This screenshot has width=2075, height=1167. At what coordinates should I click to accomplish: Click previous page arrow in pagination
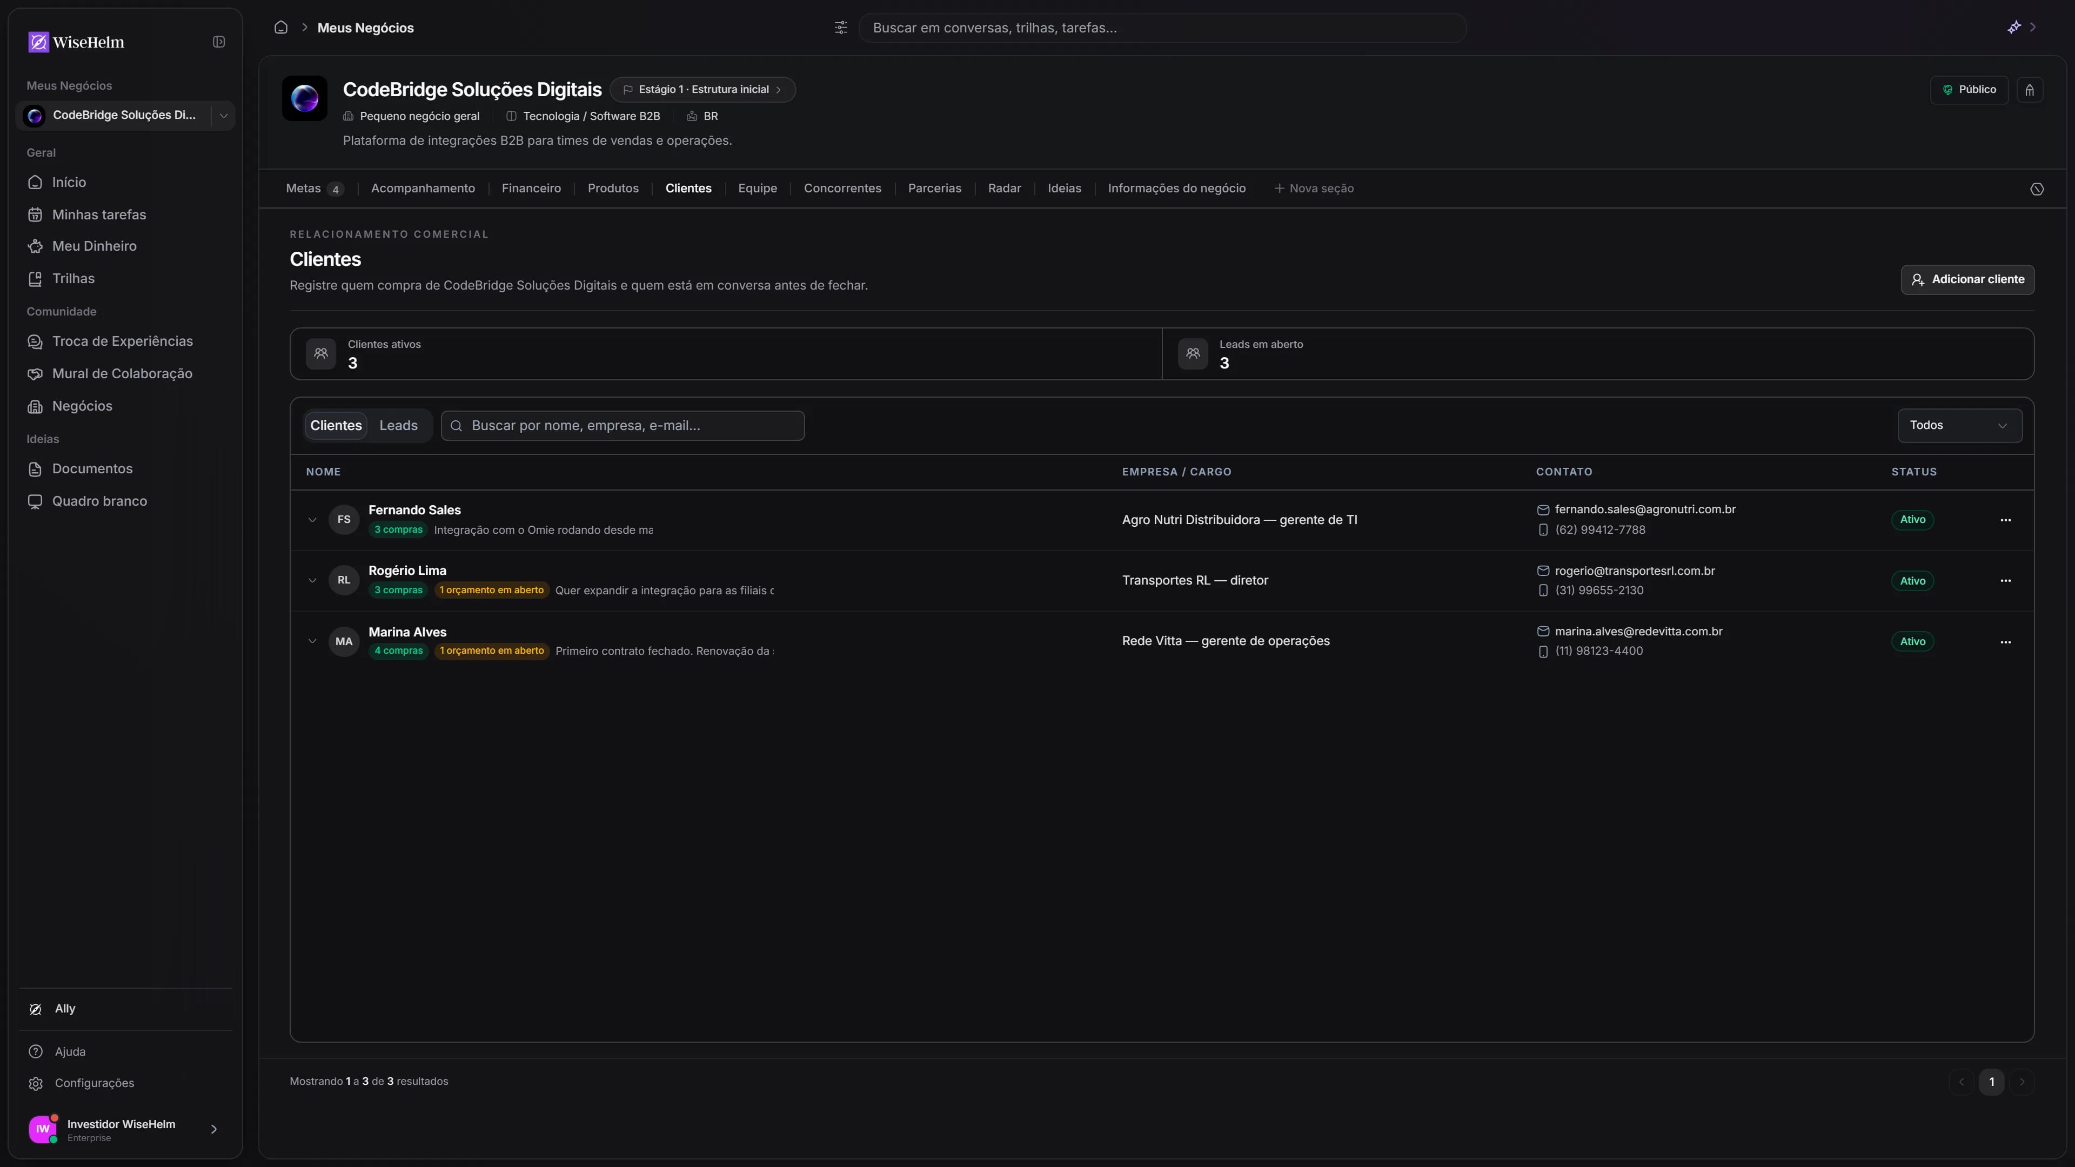pos(1962,1082)
